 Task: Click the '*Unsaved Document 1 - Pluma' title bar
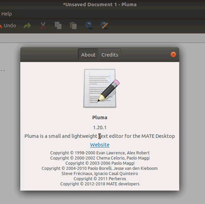coord(100,4)
